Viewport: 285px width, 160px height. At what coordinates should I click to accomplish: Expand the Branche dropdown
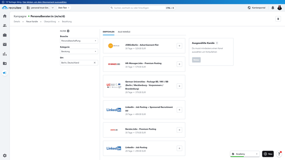pyautogui.click(x=79, y=41)
